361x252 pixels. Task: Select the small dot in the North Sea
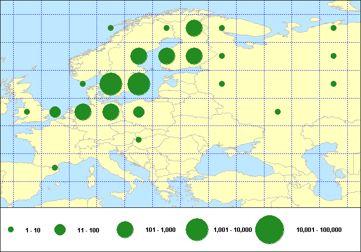click(x=83, y=84)
